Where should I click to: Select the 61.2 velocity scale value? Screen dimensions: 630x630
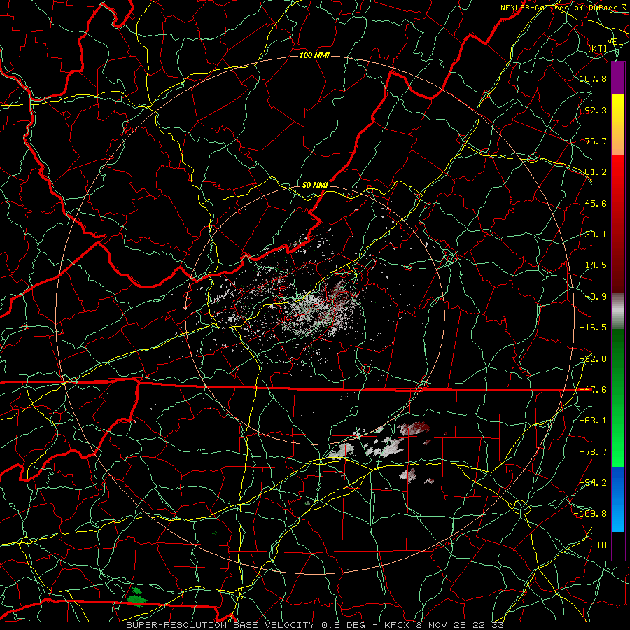click(596, 172)
